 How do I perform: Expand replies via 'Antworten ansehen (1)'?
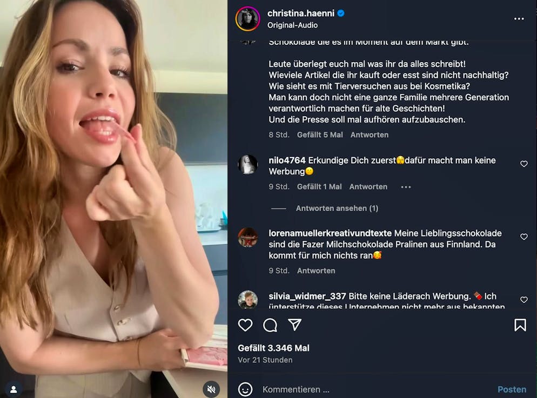337,208
